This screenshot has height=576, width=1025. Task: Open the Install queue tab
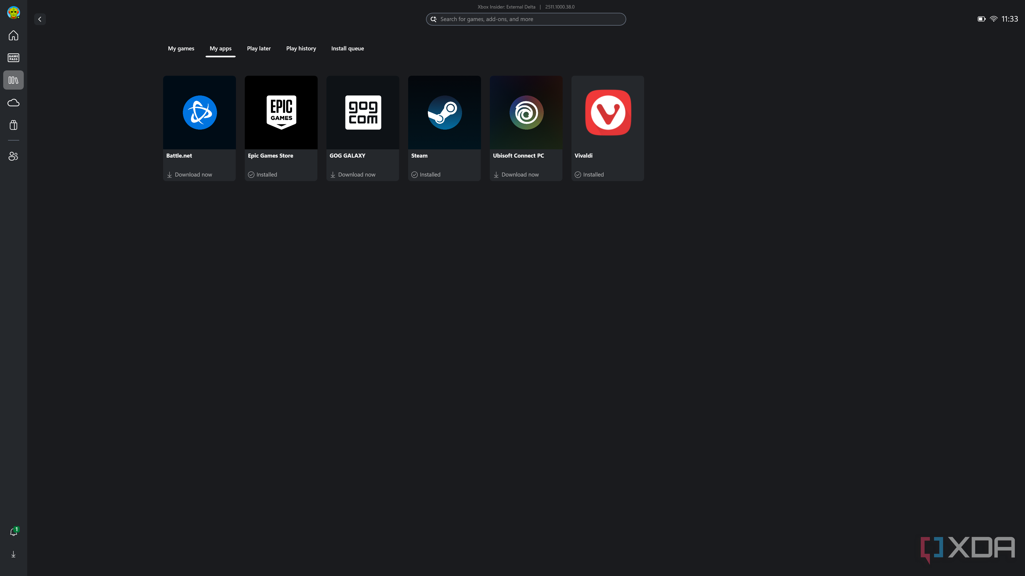coord(347,49)
